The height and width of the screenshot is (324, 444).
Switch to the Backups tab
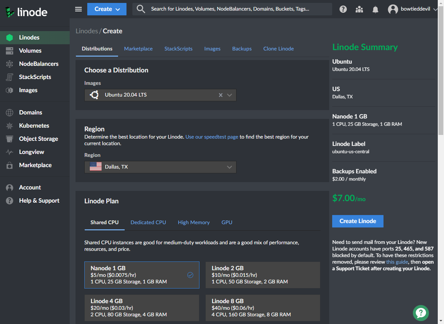[242, 49]
